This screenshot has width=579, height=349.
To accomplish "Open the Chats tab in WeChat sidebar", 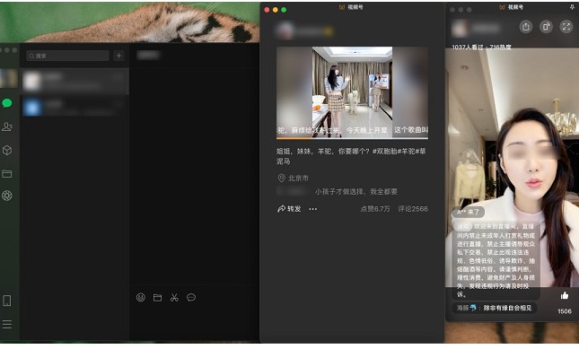I will pos(7,103).
